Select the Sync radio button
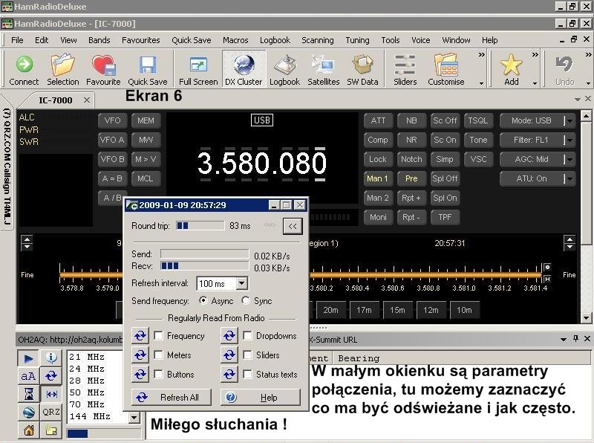This screenshot has width=594, height=443. click(246, 300)
